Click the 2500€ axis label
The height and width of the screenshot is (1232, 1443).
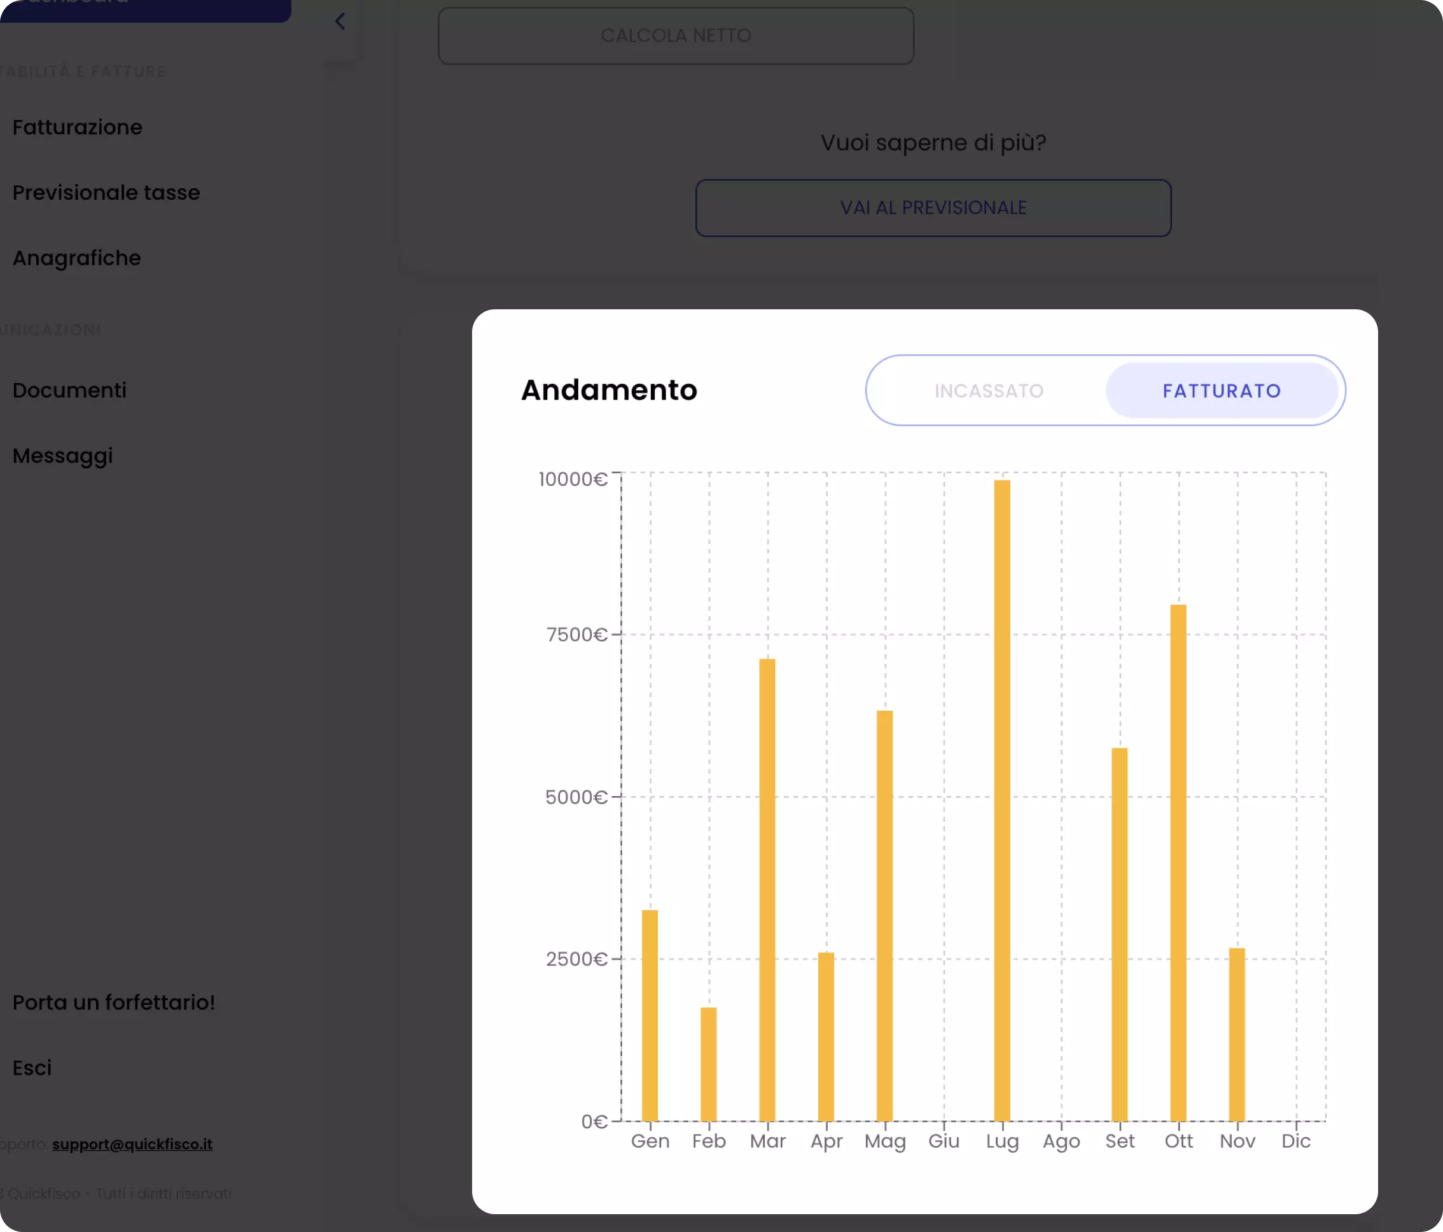click(577, 959)
